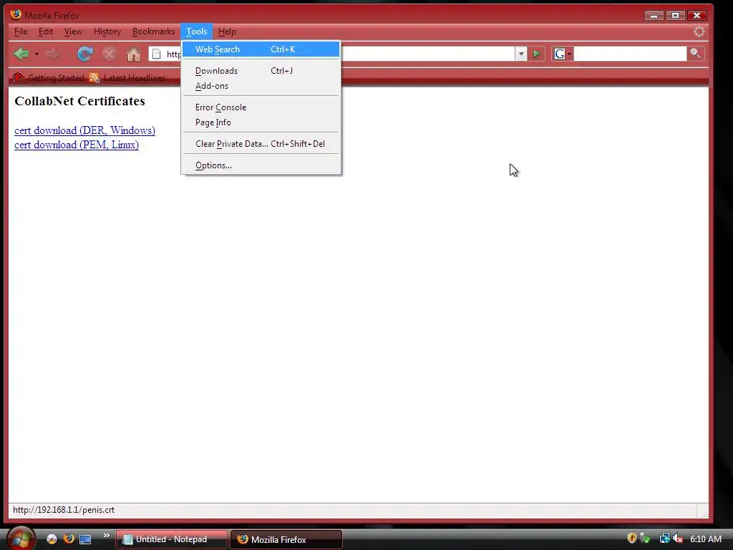Expand the address bar history dropdown
The image size is (733, 550).
[x=521, y=54]
